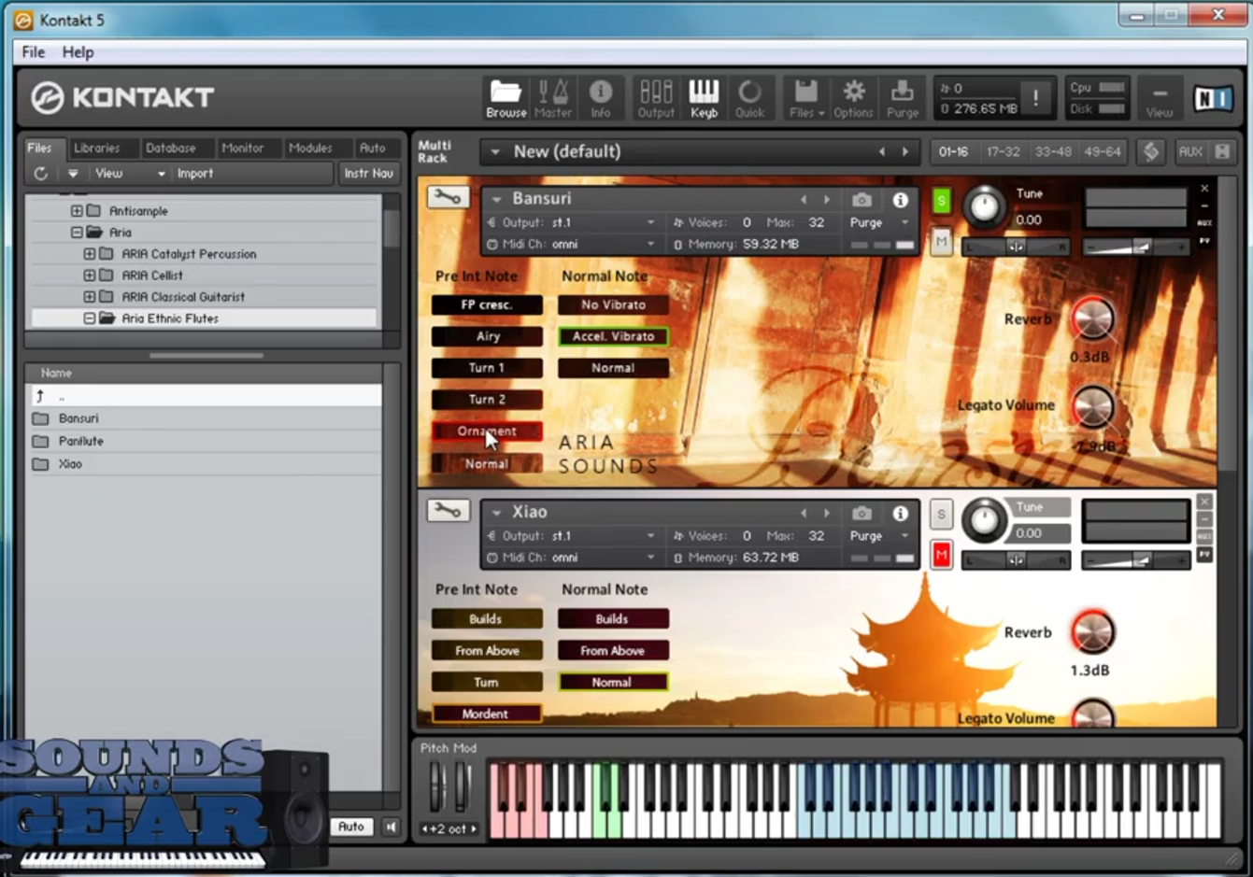1253x877 pixels.
Task: Show the Master editor panel
Action: click(553, 98)
